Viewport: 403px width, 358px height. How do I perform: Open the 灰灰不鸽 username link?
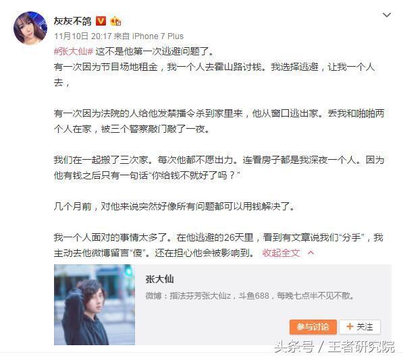click(x=72, y=21)
